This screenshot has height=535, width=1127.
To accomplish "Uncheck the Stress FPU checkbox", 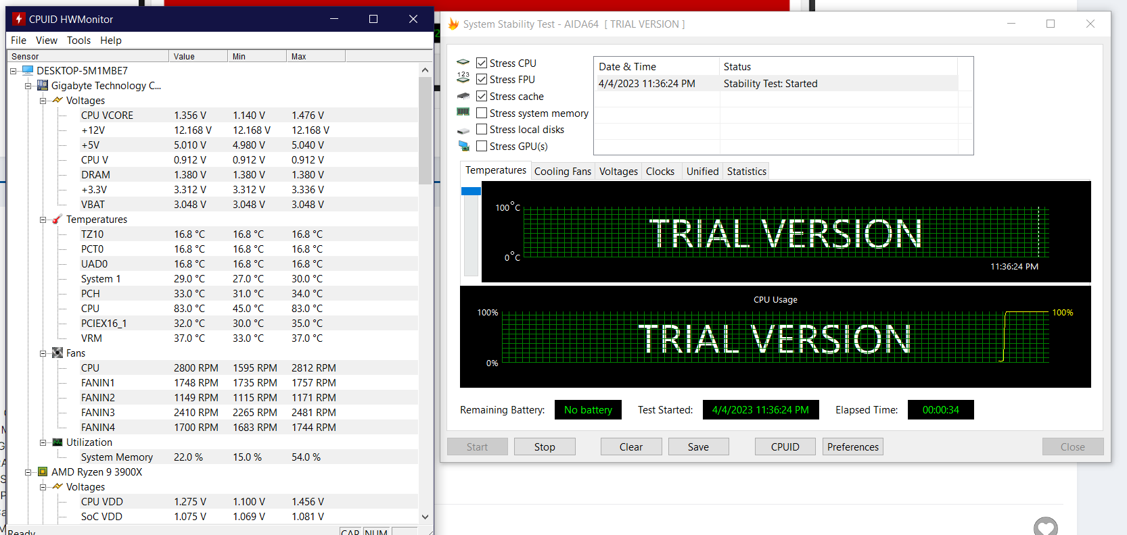I will click(x=482, y=79).
